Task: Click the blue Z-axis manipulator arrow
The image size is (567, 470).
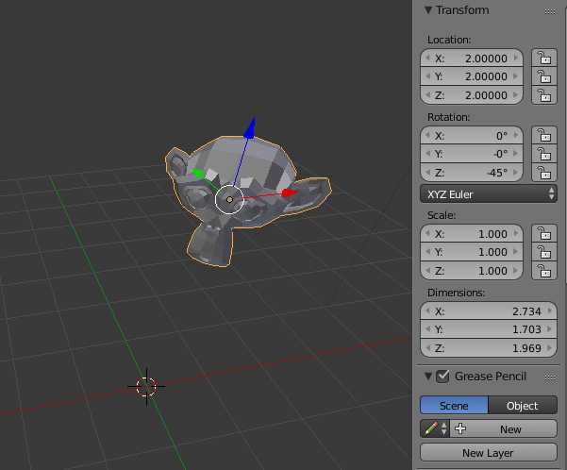Action: click(250, 127)
